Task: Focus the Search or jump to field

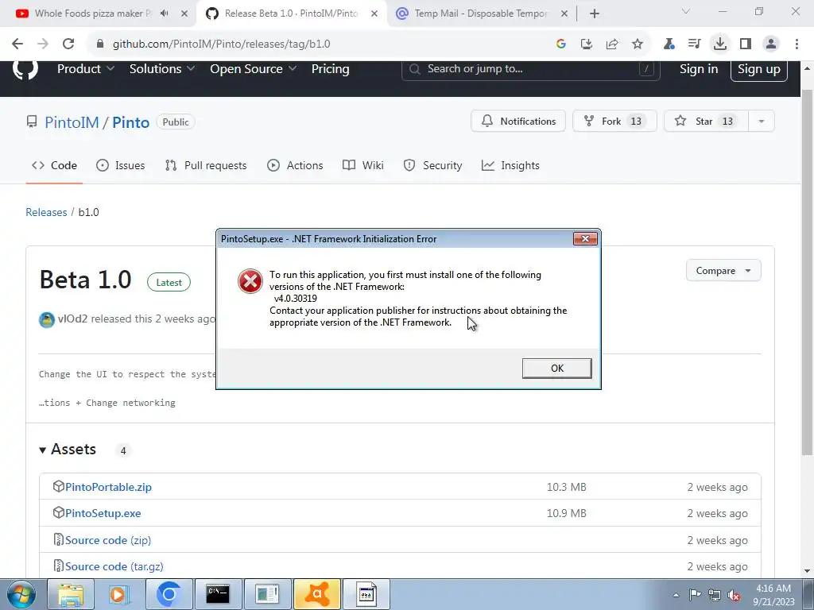Action: (530, 69)
